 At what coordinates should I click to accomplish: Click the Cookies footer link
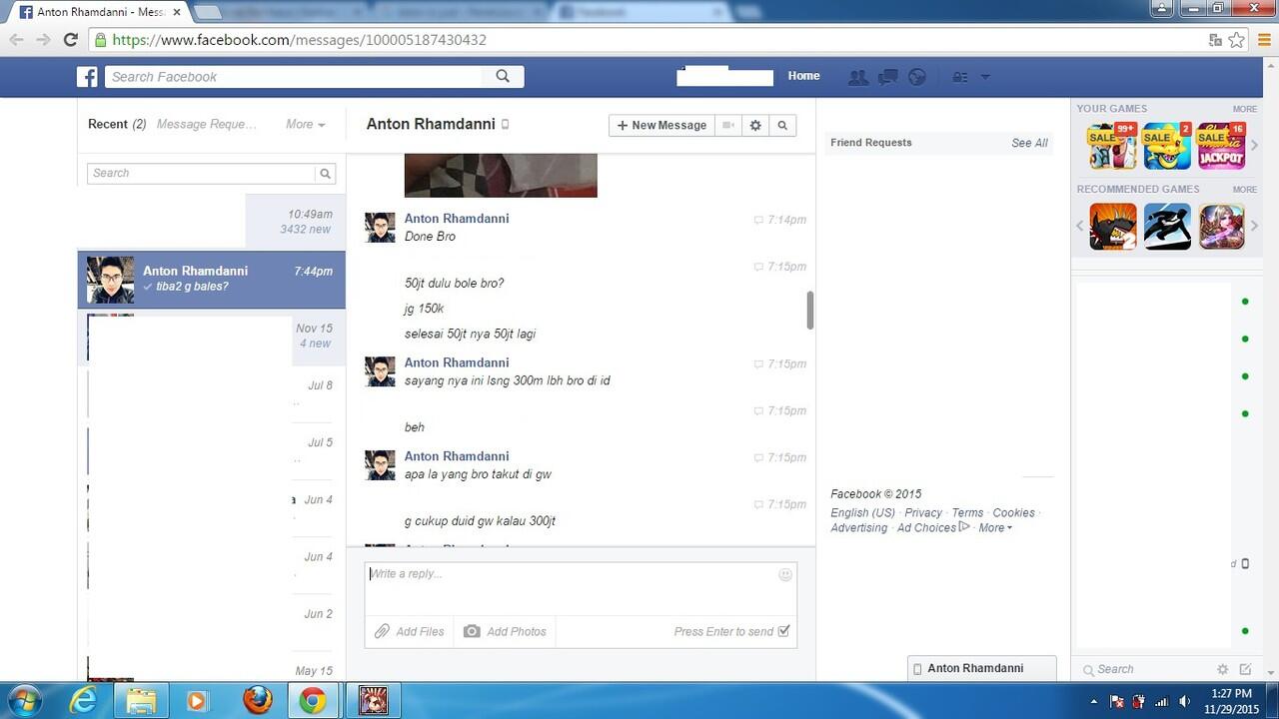[1013, 513]
